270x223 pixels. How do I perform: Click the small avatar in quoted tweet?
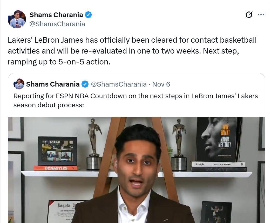click(19, 84)
